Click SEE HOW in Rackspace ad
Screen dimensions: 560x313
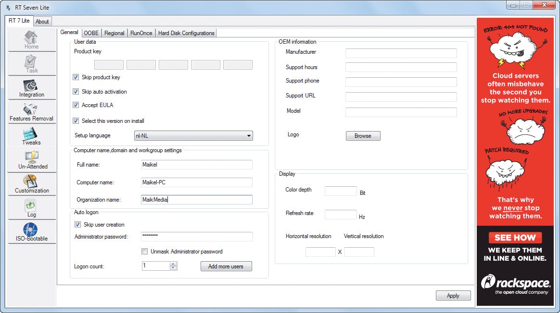515,238
